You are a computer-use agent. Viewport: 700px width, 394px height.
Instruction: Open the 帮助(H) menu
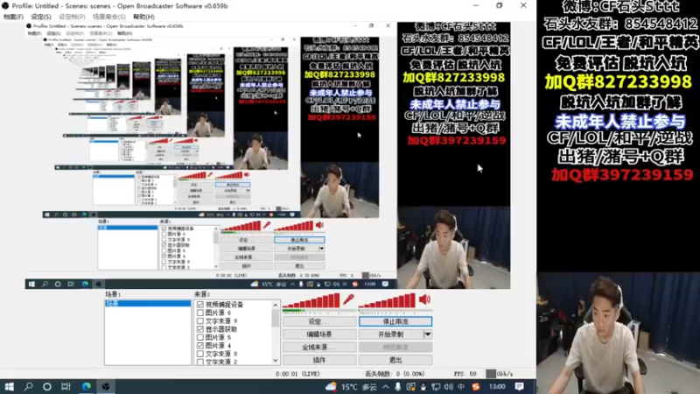pyautogui.click(x=143, y=17)
